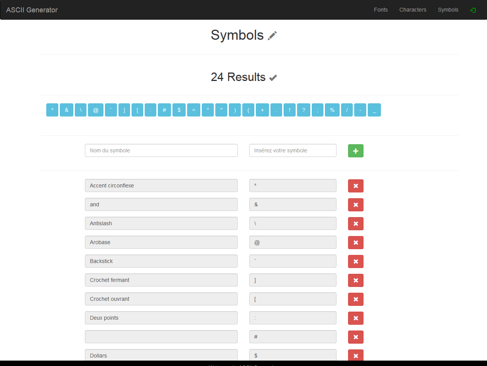487x366 pixels.
Task: Select the hyphen symbol chip
Action: [360, 110]
